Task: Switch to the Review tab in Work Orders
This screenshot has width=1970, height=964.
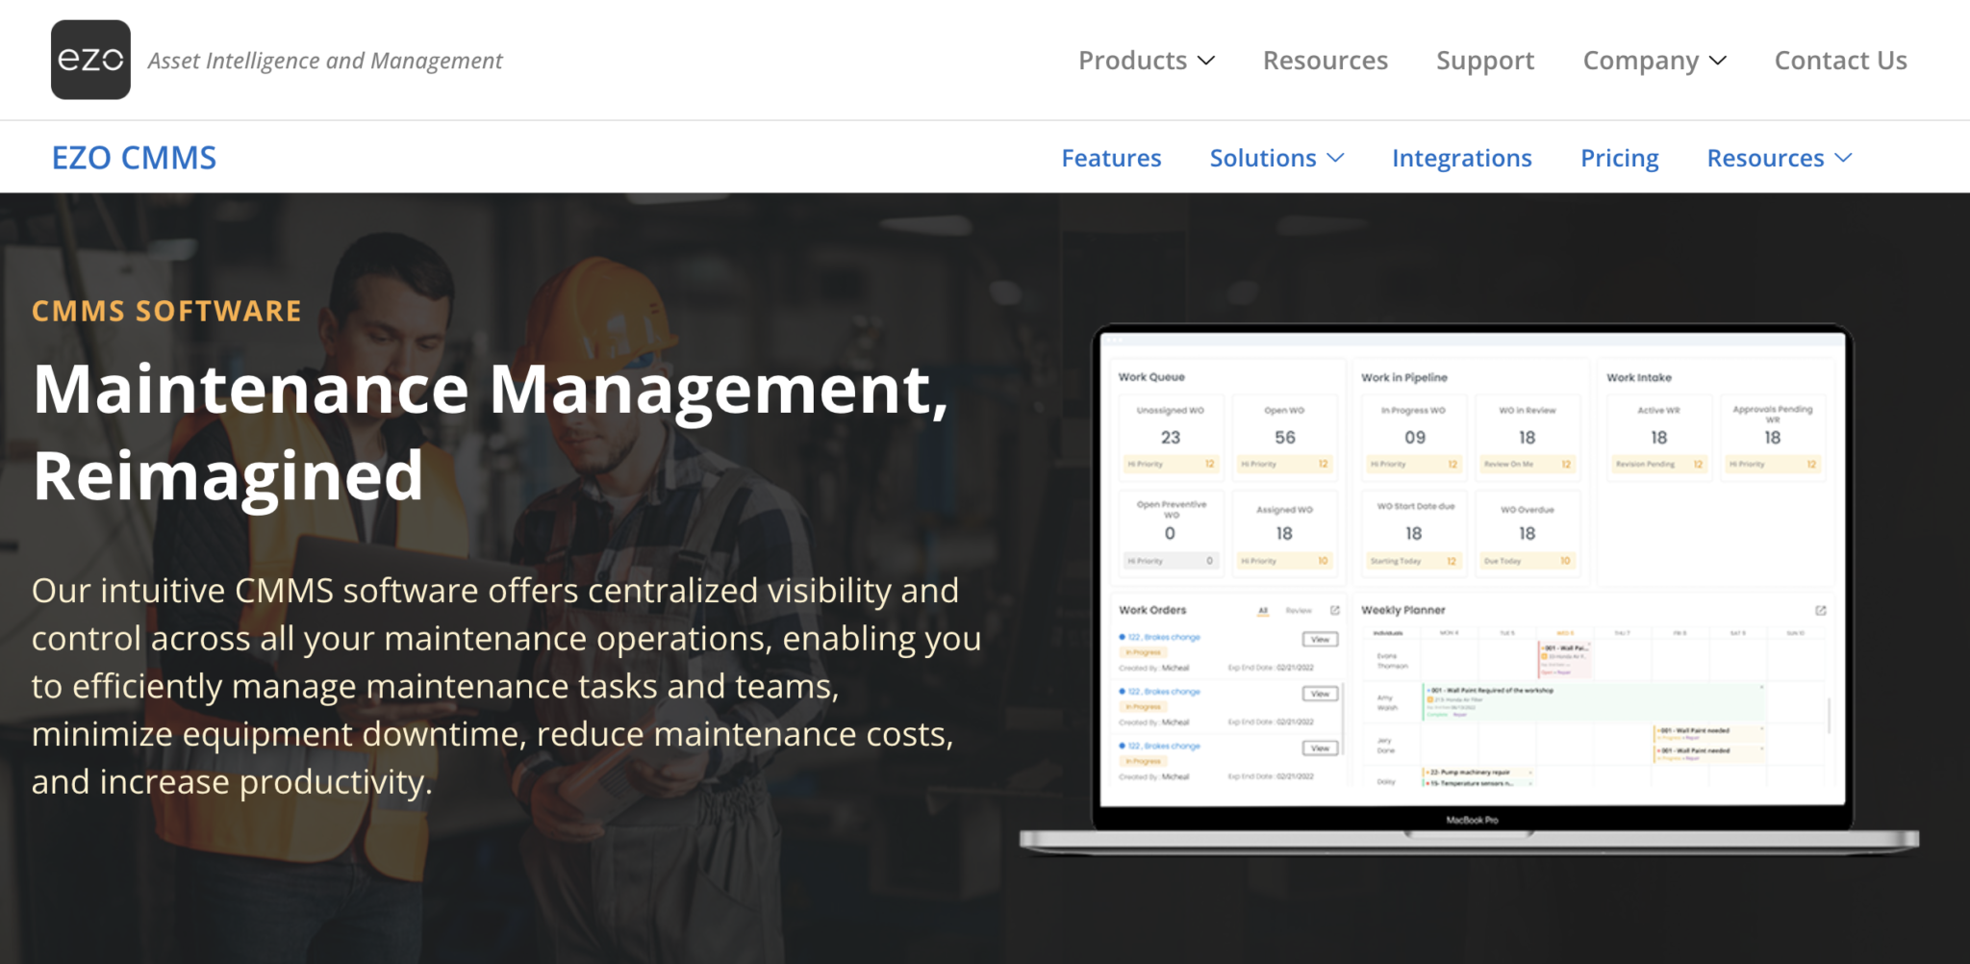Action: click(1300, 611)
